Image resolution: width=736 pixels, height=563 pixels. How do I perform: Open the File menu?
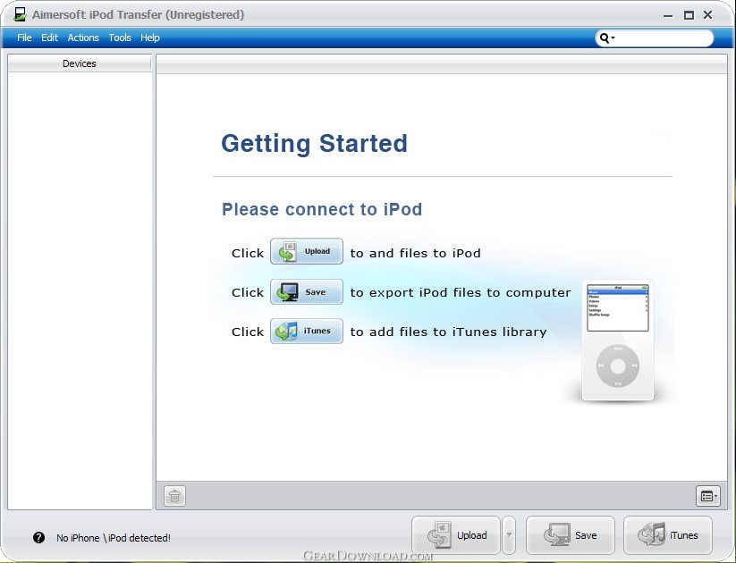(x=24, y=38)
